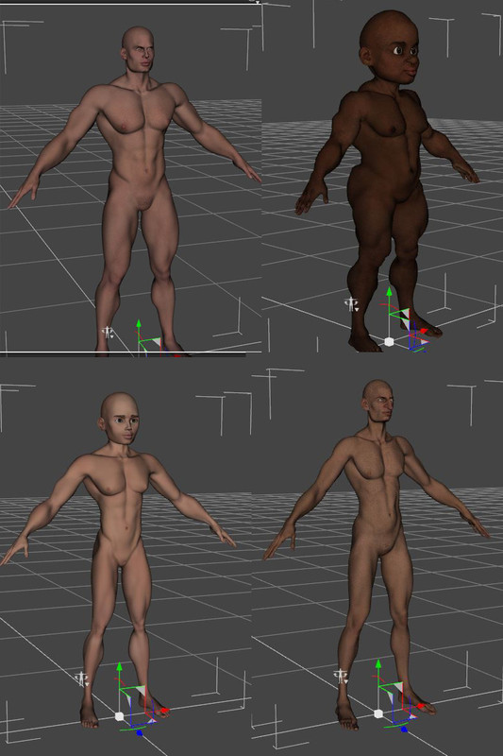Select the dark-skinned figure's head
503x756 pixels.
point(390,45)
